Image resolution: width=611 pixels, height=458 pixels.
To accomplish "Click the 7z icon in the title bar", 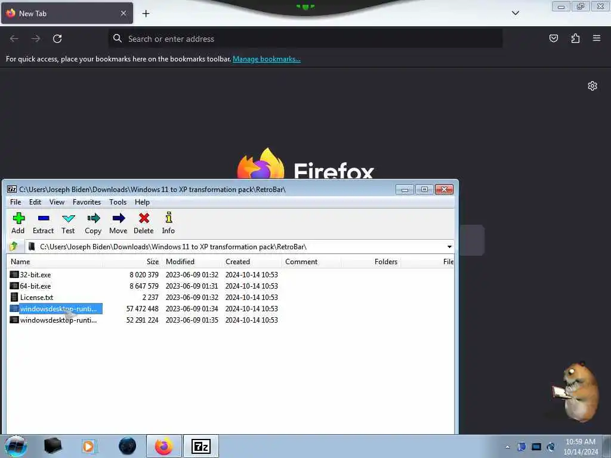I will pyautogui.click(x=12, y=189).
